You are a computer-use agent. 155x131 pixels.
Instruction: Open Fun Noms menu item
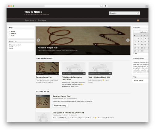[42, 20]
